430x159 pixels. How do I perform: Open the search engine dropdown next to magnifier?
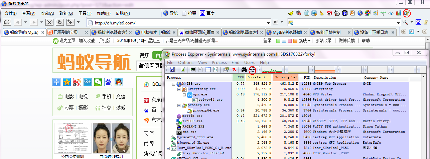click(411, 22)
